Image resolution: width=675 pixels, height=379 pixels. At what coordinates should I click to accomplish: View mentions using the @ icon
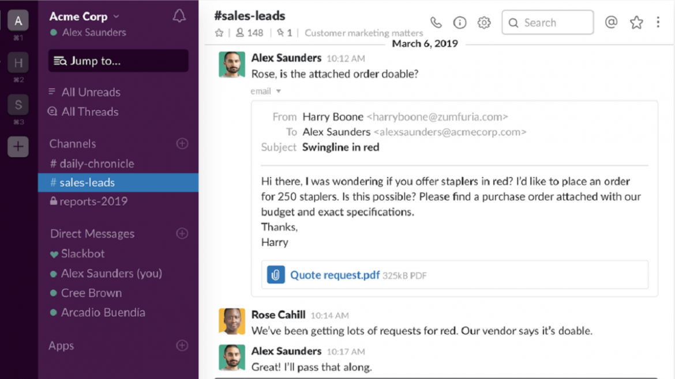(611, 22)
